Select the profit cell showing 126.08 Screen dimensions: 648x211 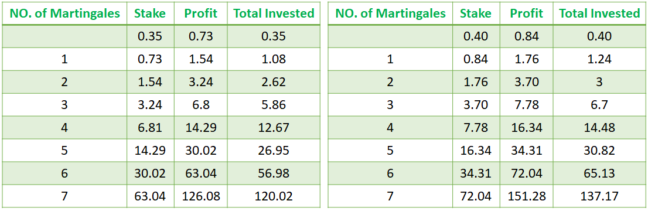click(x=200, y=196)
